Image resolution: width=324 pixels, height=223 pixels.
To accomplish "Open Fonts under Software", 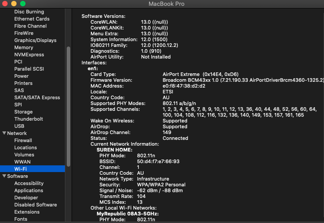I will coord(21,219).
